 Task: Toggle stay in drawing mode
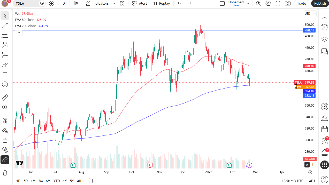click(5, 130)
